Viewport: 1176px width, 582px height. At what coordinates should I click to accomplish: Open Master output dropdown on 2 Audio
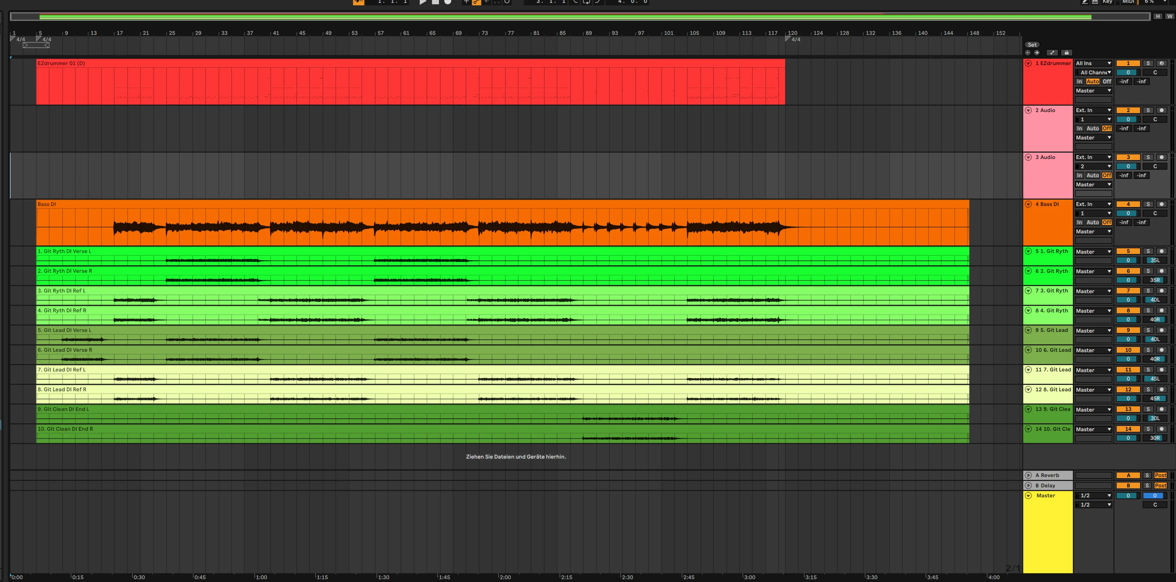pyautogui.click(x=1093, y=137)
